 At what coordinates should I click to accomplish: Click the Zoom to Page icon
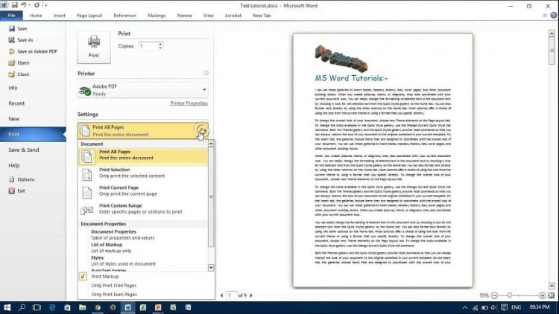point(551,295)
